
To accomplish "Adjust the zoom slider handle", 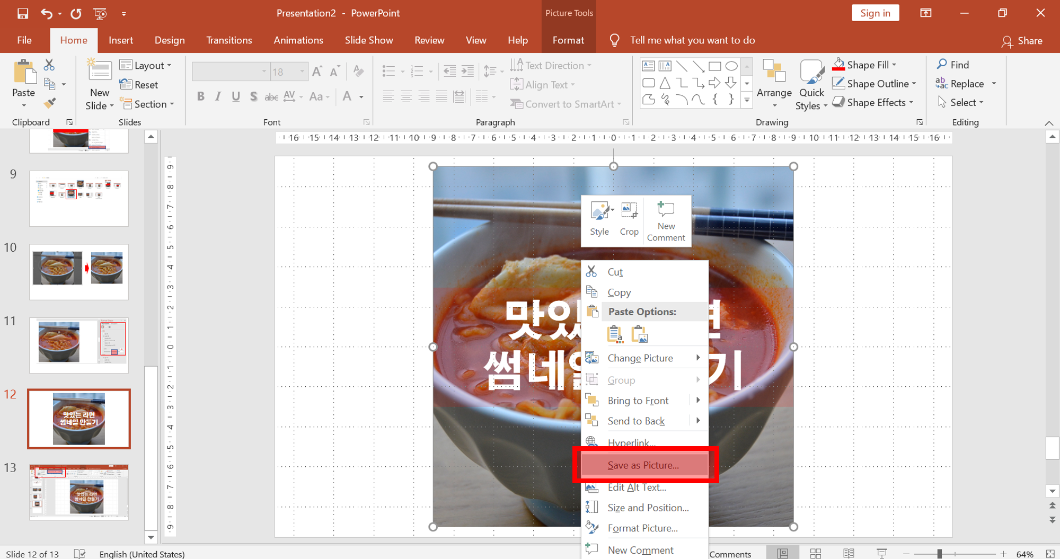I will click(x=939, y=554).
